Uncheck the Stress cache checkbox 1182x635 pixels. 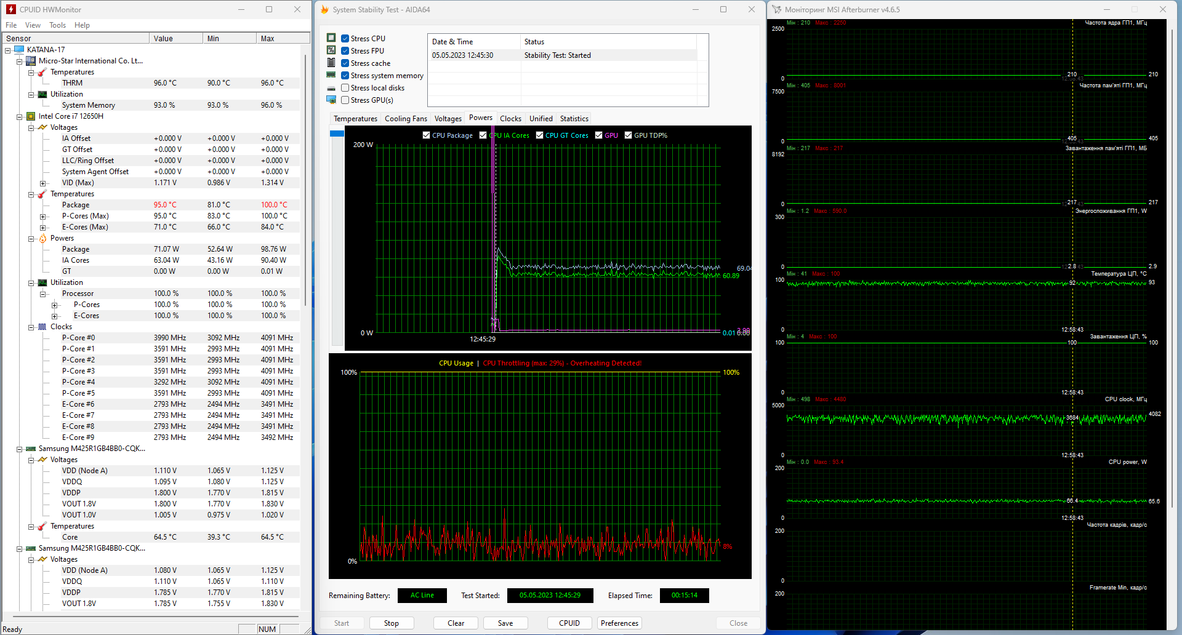[345, 63]
